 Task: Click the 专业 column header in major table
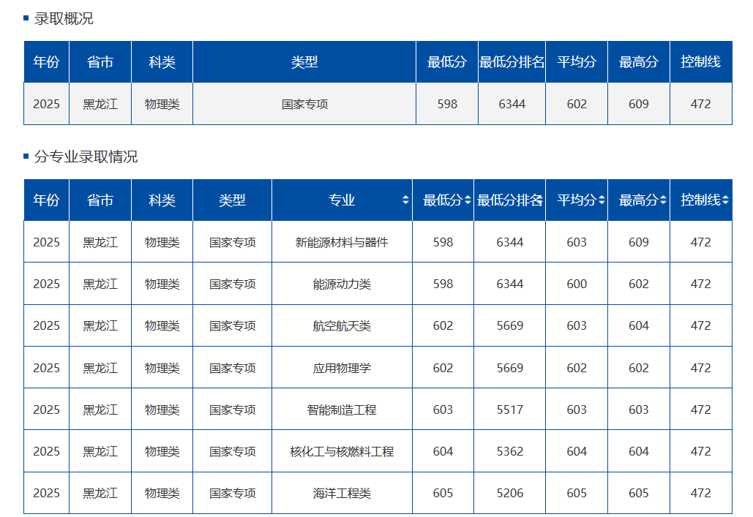pos(342,200)
